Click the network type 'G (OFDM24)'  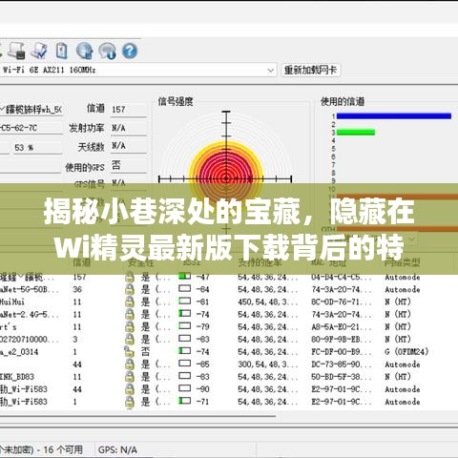(x=406, y=352)
